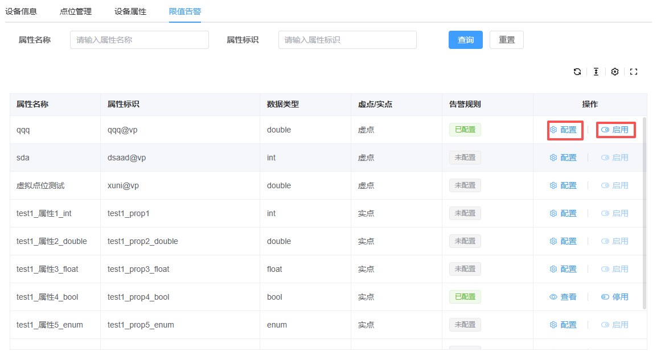Click 启用 for the 虚拟点位测试 row
Screen dimensions: 665x356
[x=615, y=185]
